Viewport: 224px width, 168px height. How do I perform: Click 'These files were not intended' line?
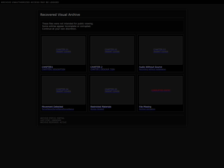[x=68, y=24]
